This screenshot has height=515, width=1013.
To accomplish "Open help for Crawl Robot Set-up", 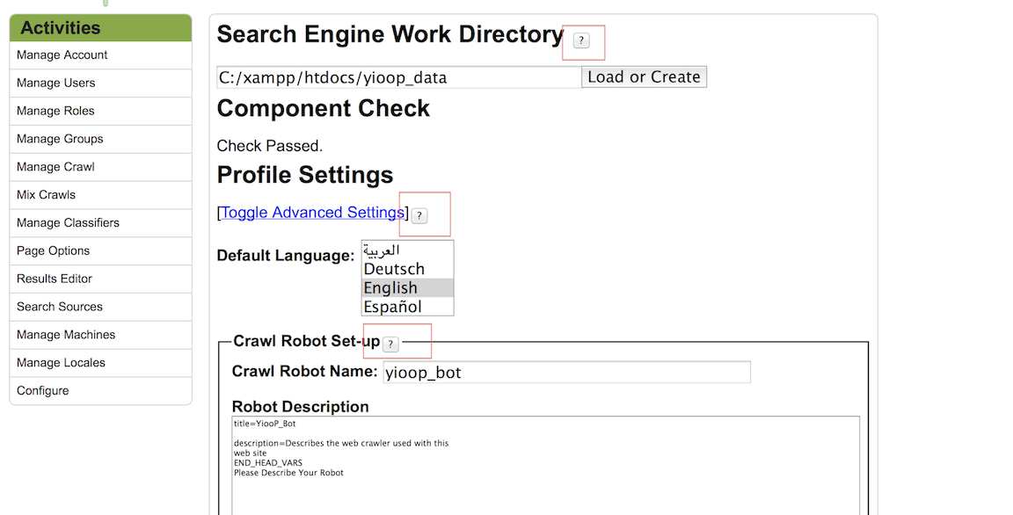I will point(390,344).
